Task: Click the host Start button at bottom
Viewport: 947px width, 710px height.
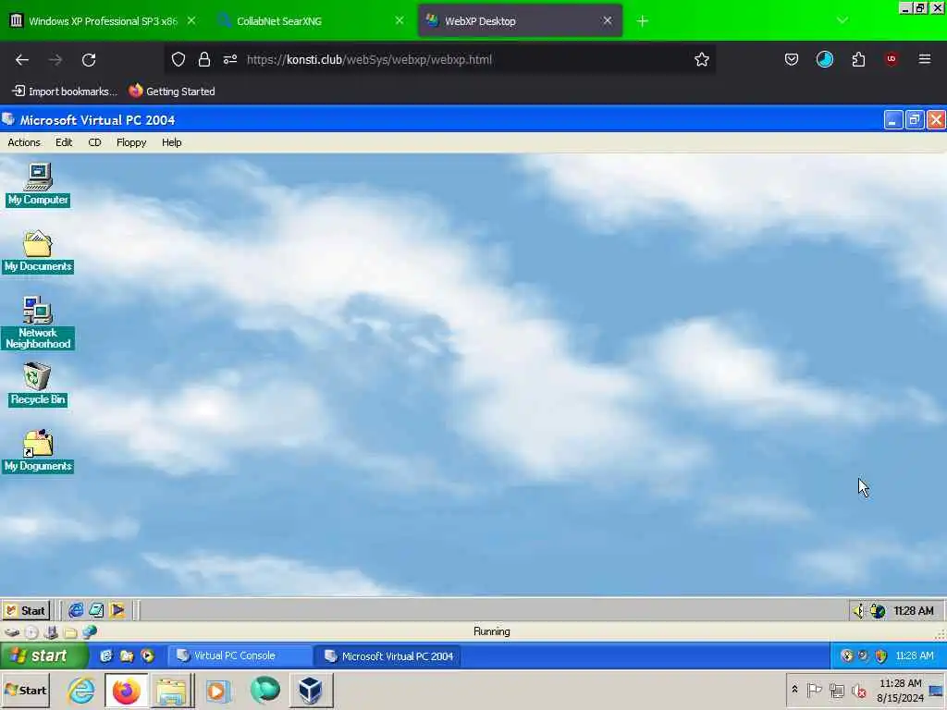Action: click(25, 690)
